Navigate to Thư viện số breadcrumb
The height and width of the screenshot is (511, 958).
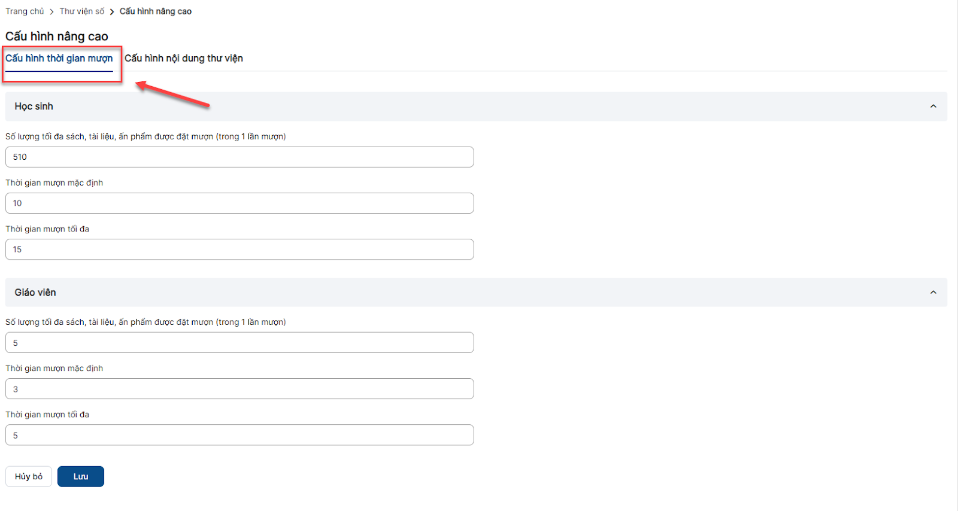click(x=82, y=11)
